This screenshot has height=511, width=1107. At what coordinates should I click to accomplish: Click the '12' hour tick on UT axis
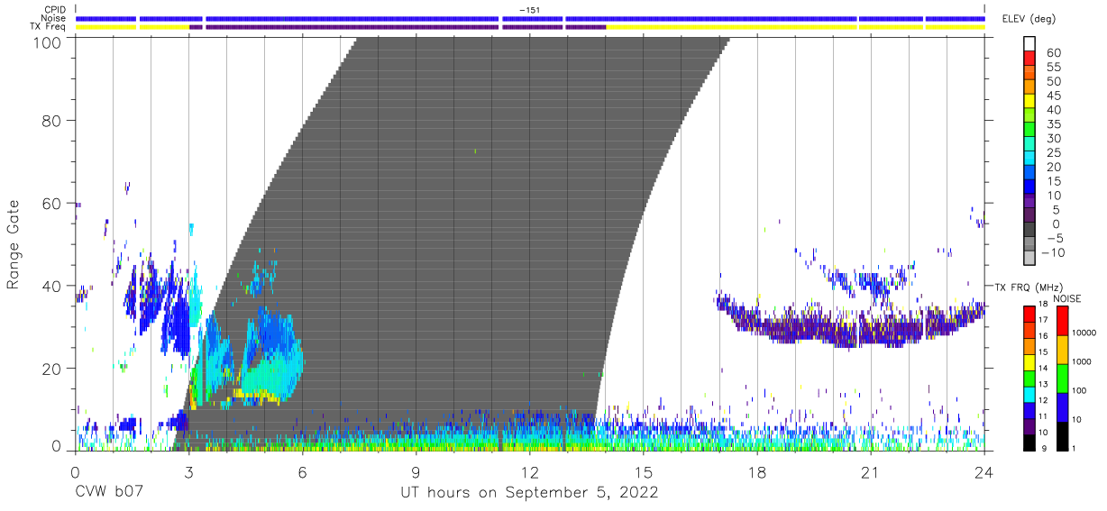[530, 470]
